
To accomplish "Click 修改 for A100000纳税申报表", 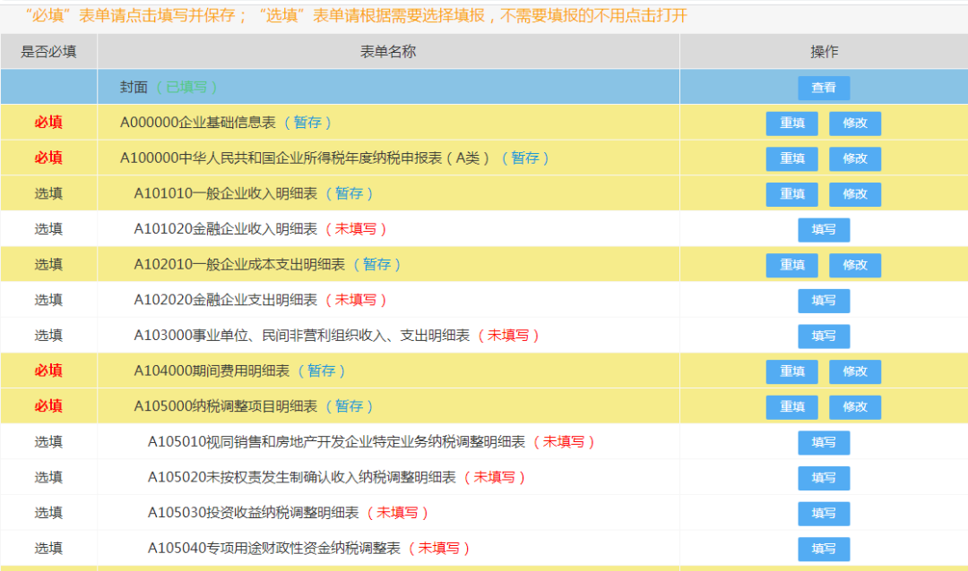I will [855, 158].
